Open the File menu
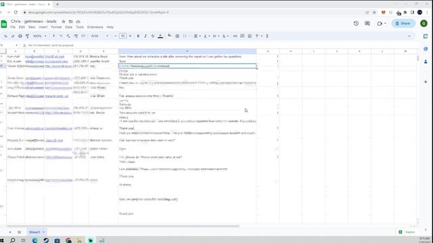 13,27
